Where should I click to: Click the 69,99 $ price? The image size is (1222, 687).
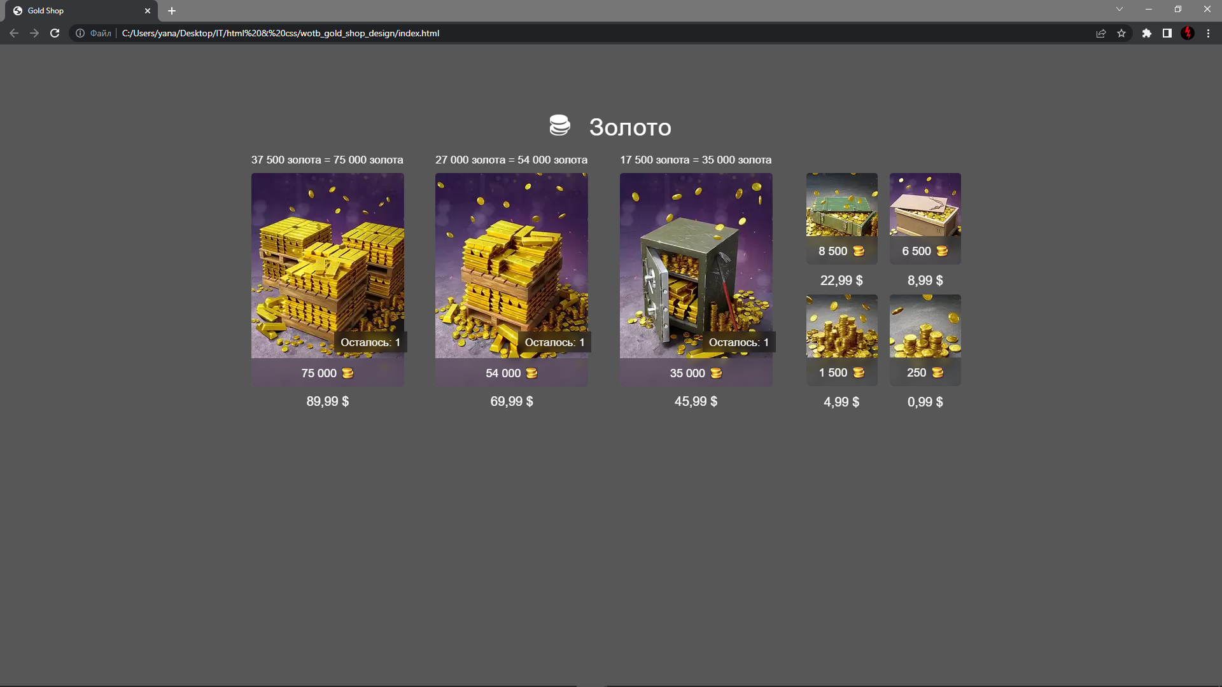512,401
